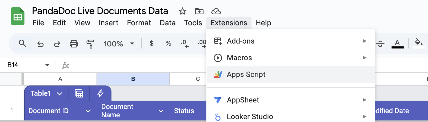Open the Edit menu

coord(59,23)
